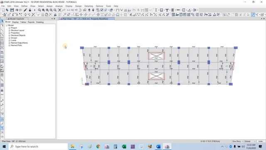Click the eyeglasses view icon
The image size is (266, 150).
click(84, 10)
